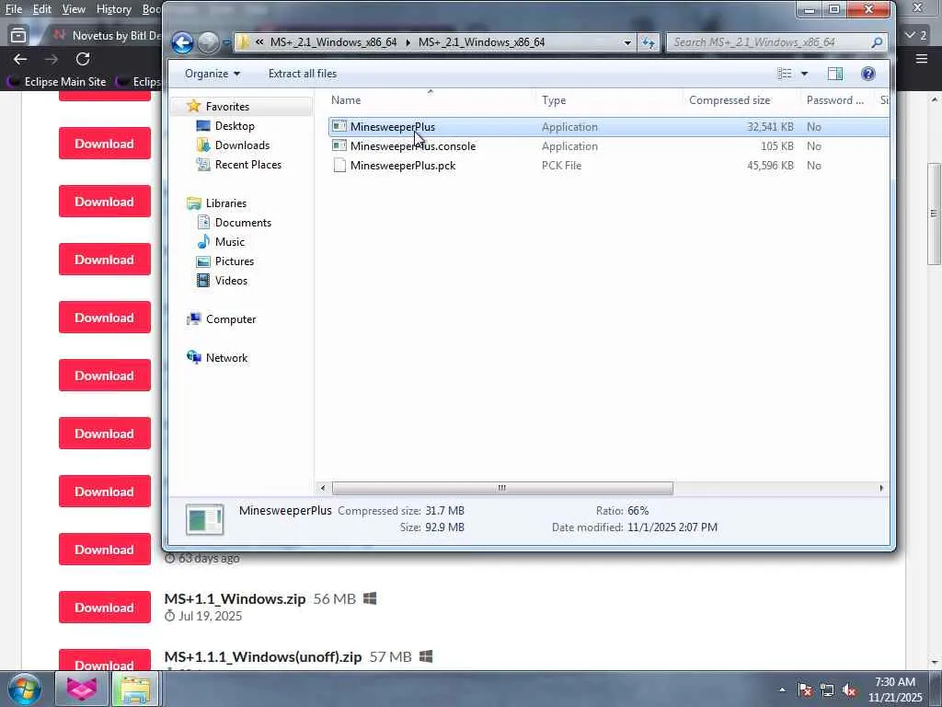Go back using Explorer's blue back arrow
942x707 pixels.
[x=182, y=42]
